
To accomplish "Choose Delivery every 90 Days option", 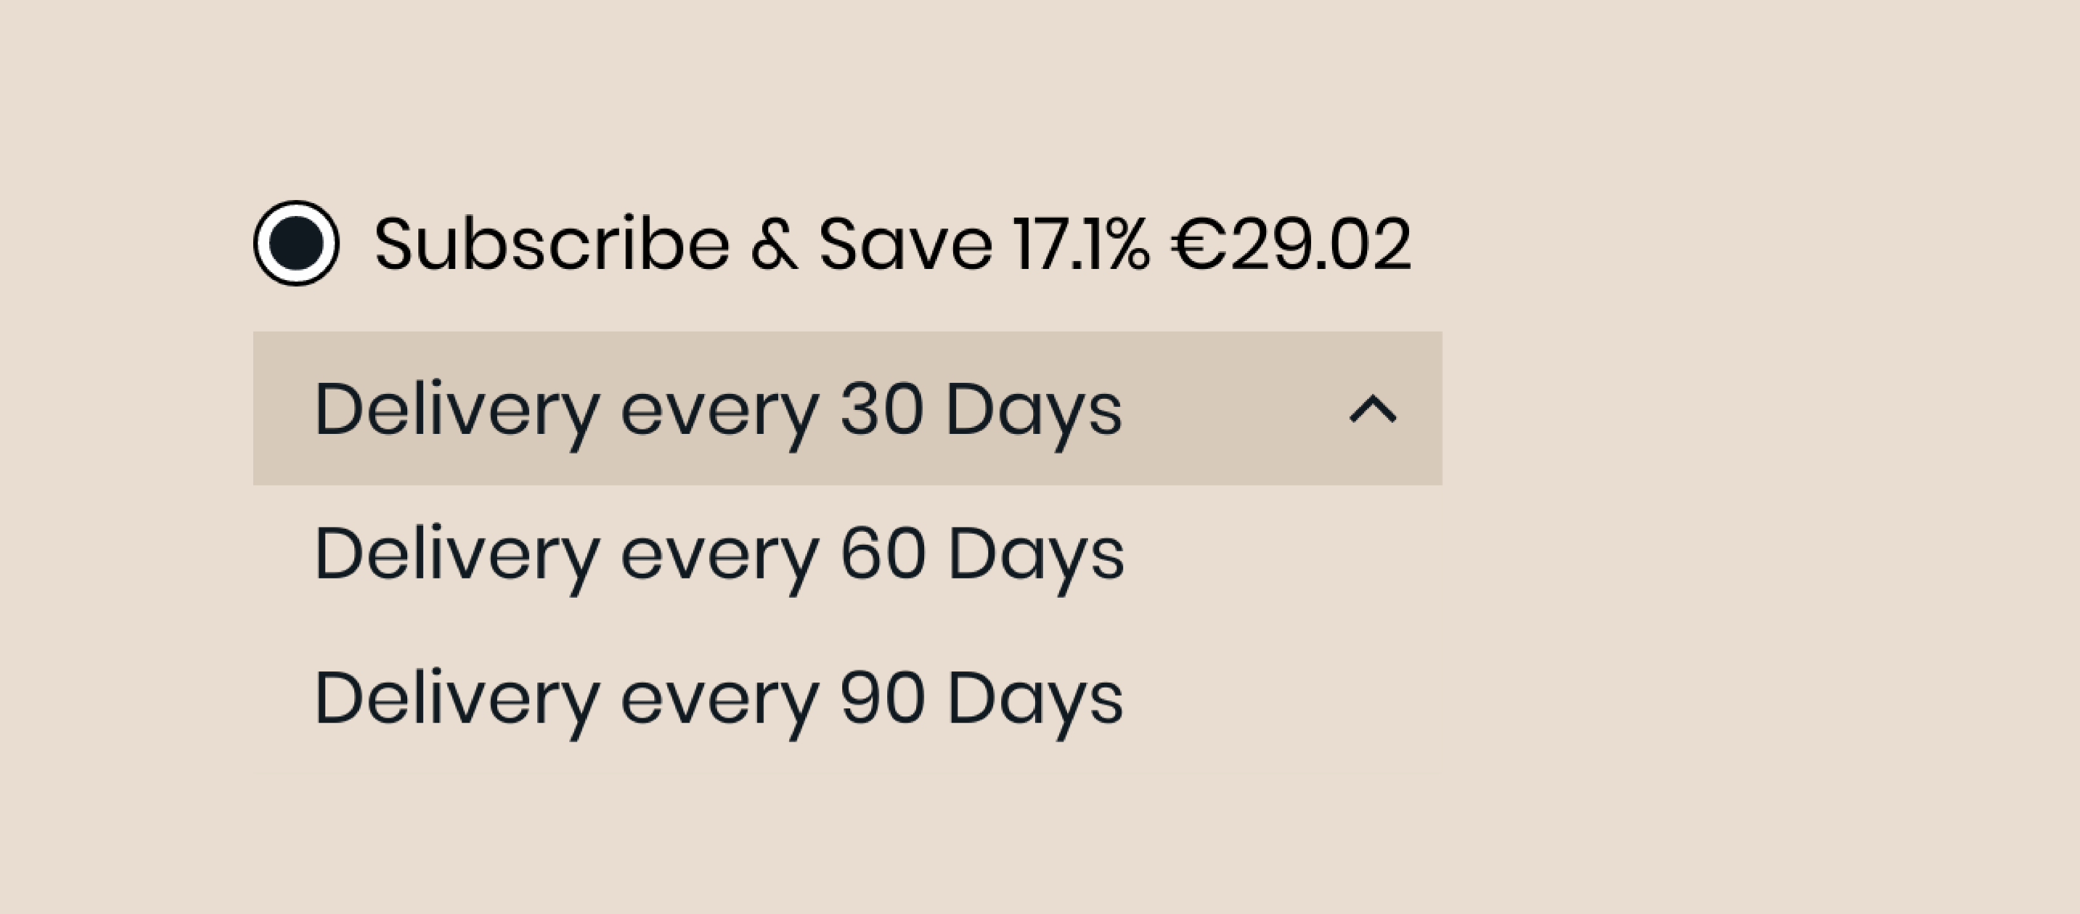I will click(x=718, y=699).
